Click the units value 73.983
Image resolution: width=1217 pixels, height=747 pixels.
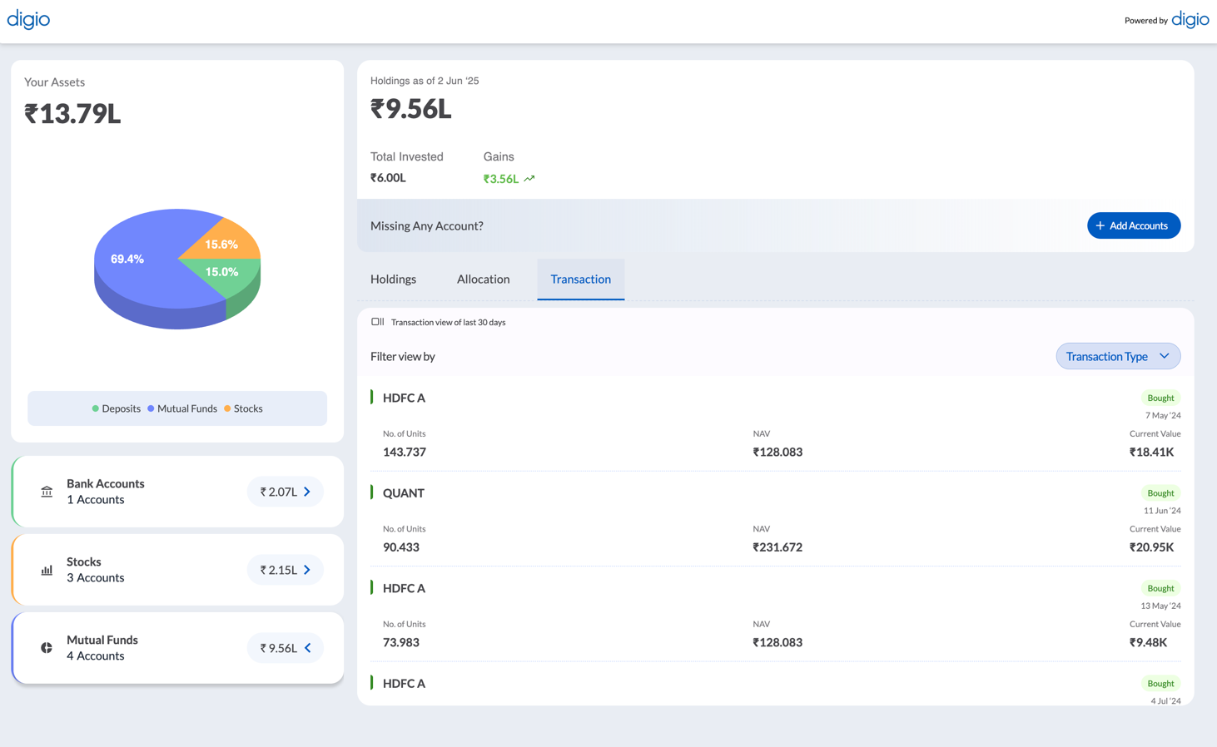click(401, 643)
